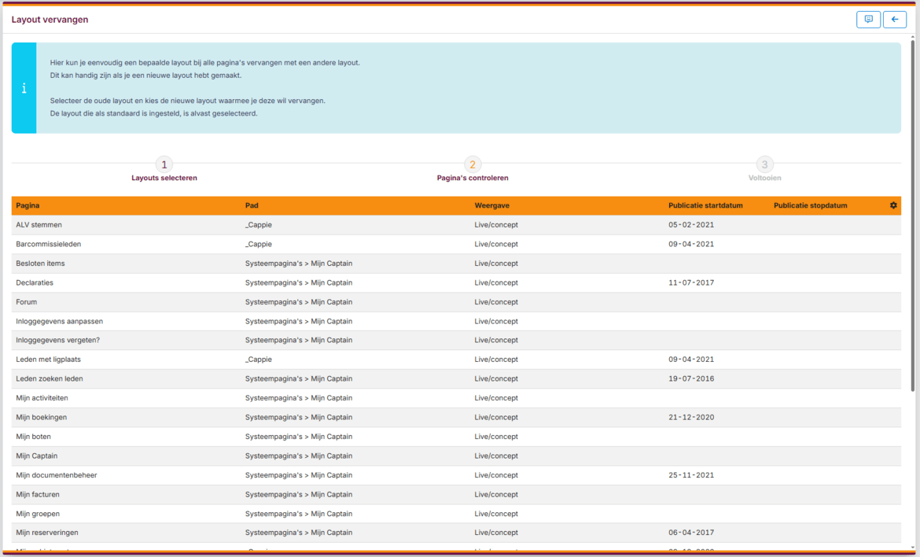Select step 2 Pagina's controleren
Image resolution: width=920 pixels, height=557 pixels.
click(x=472, y=165)
